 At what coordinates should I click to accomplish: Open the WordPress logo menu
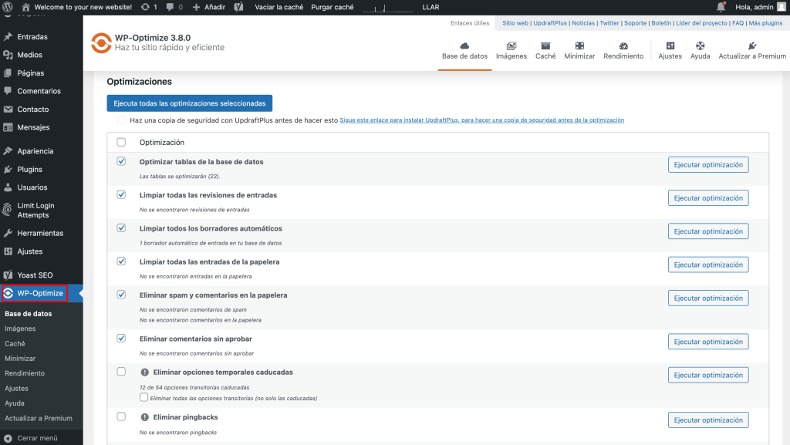[8, 7]
